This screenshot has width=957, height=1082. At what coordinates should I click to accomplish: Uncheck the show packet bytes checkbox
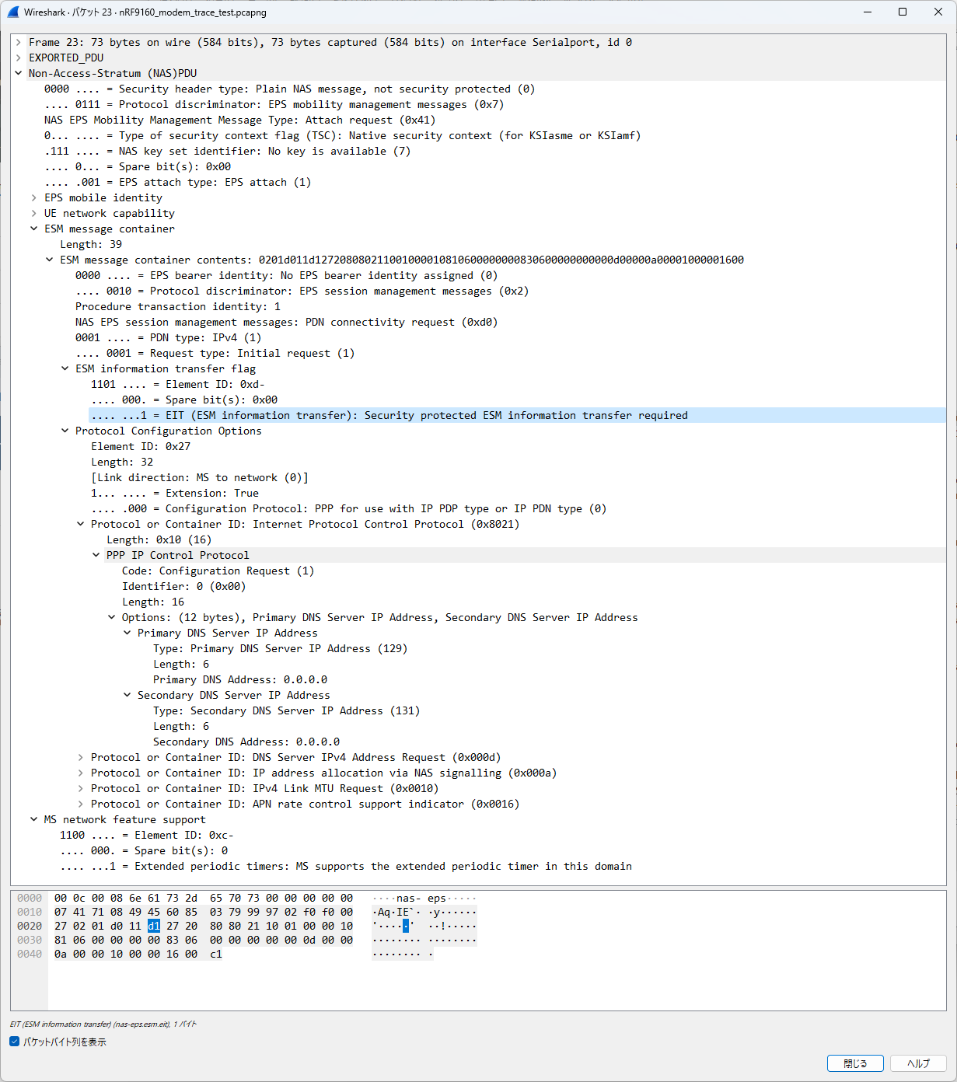[15, 1042]
